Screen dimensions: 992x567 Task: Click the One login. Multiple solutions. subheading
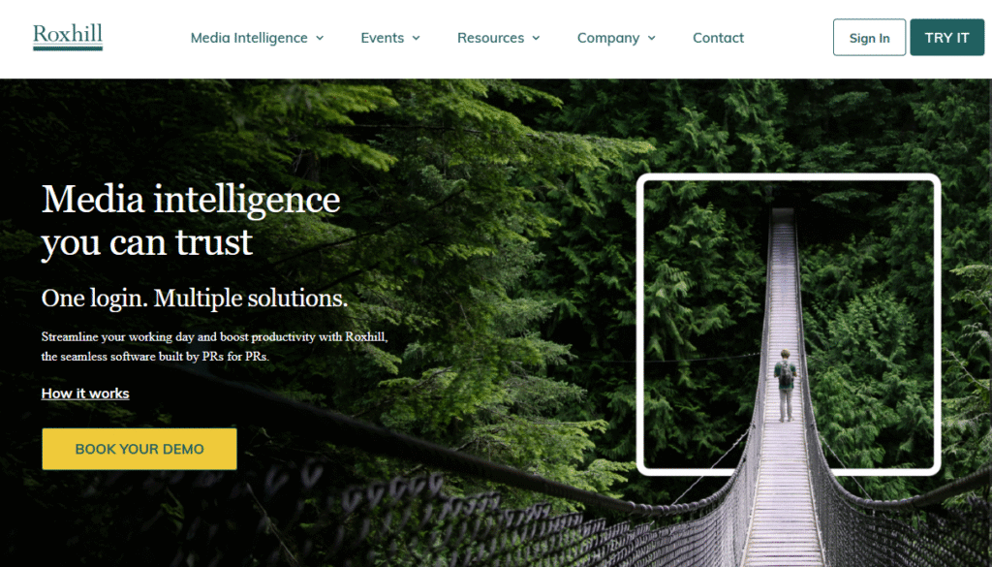click(194, 299)
